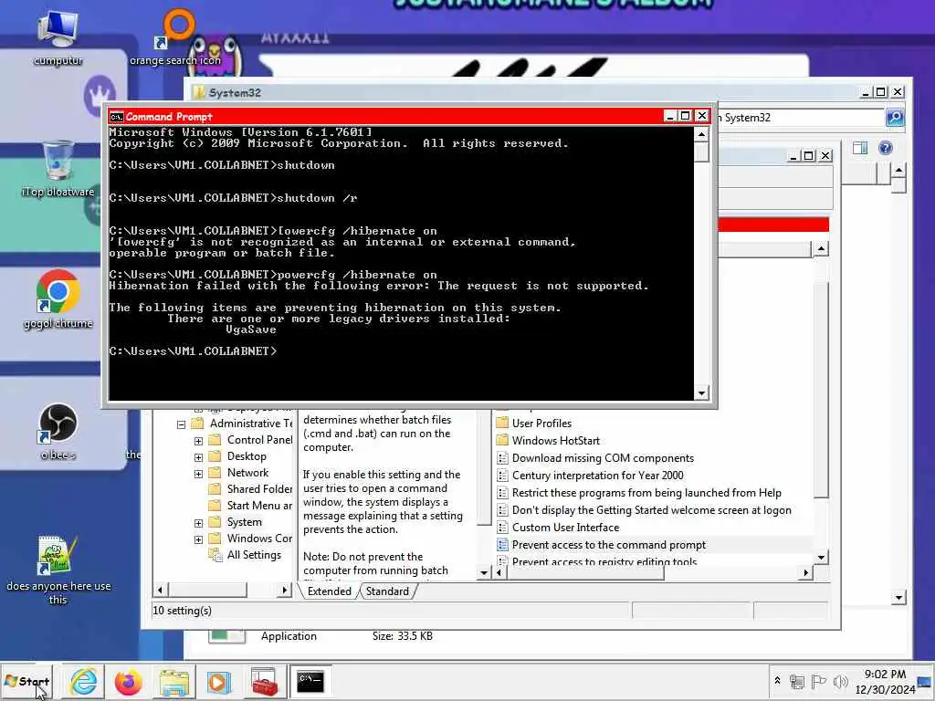Expand the System tree node
This screenshot has height=701, width=935.
point(198,523)
